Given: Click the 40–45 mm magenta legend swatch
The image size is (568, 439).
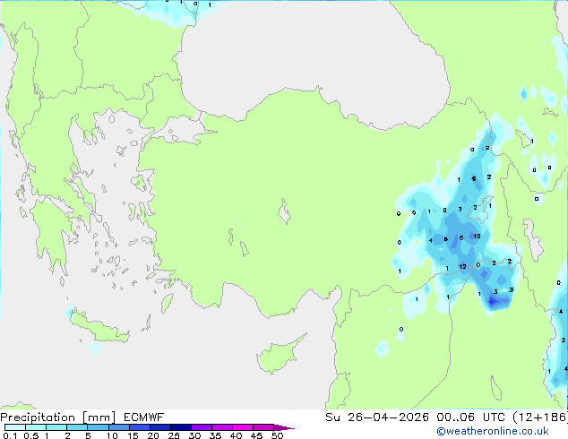Looking at the screenshot, I should coord(243,427).
